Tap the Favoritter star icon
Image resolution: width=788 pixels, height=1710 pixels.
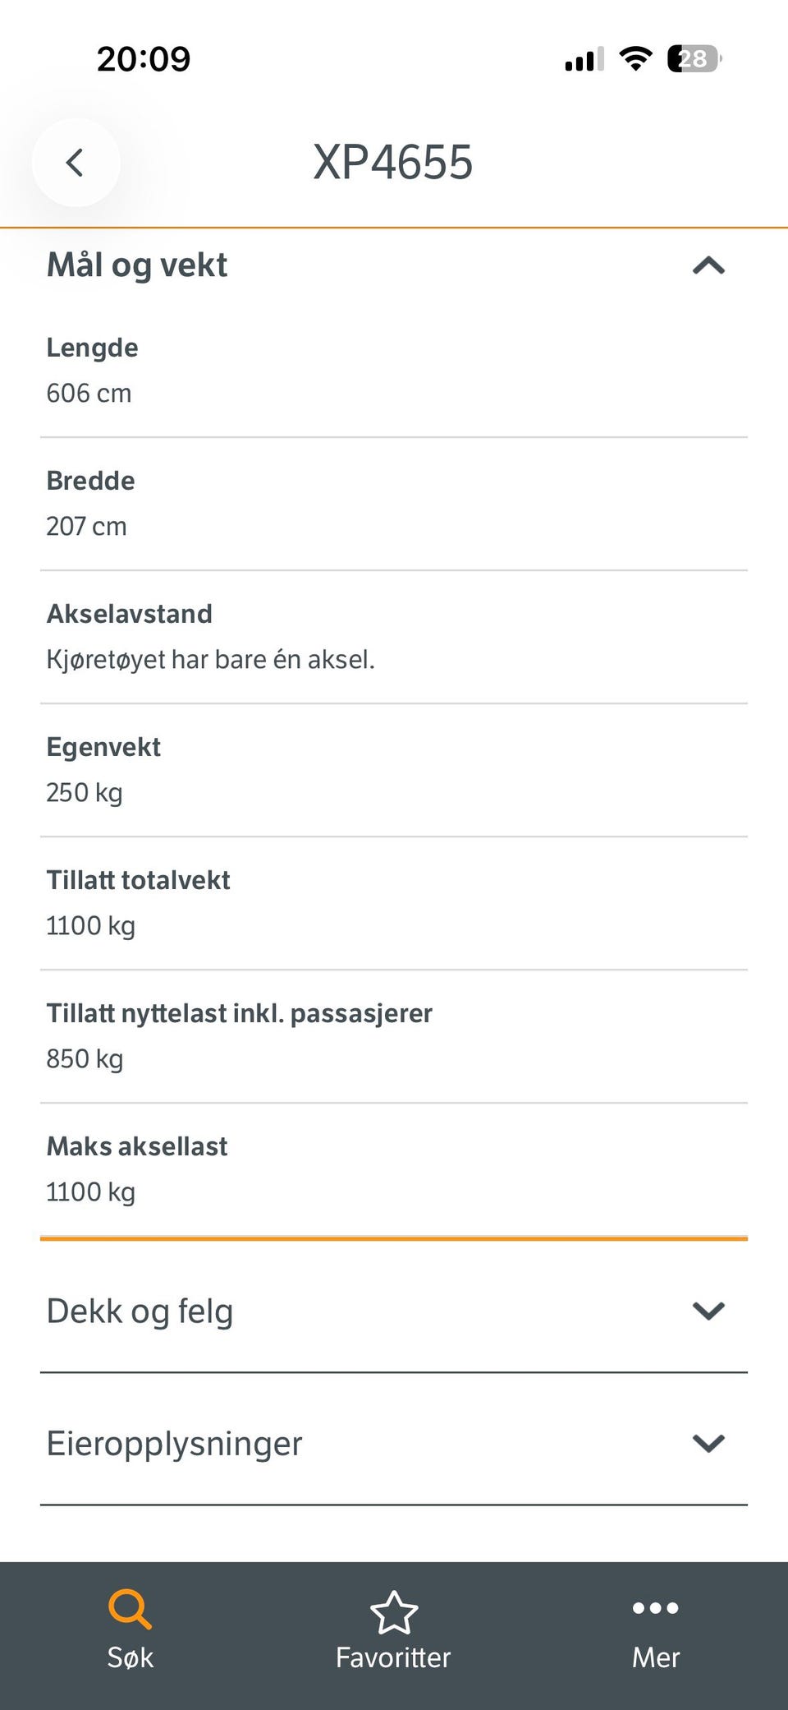394,1612
